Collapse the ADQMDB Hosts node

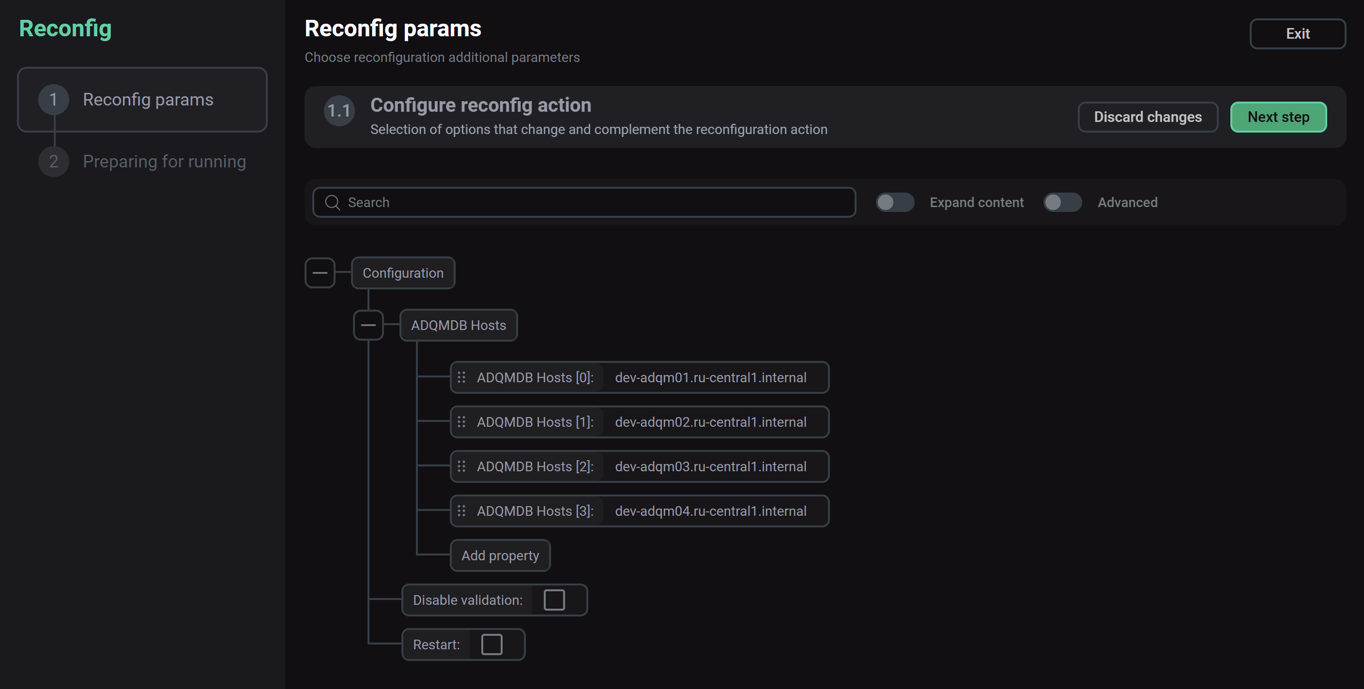(368, 325)
